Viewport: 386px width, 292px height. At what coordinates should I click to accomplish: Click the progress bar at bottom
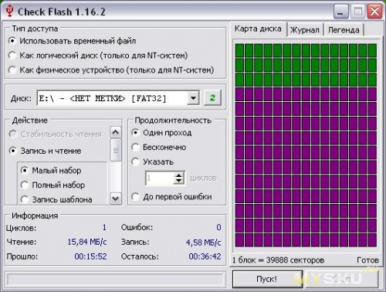115,280
